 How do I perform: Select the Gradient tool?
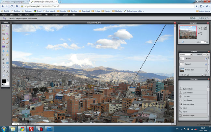4,47
